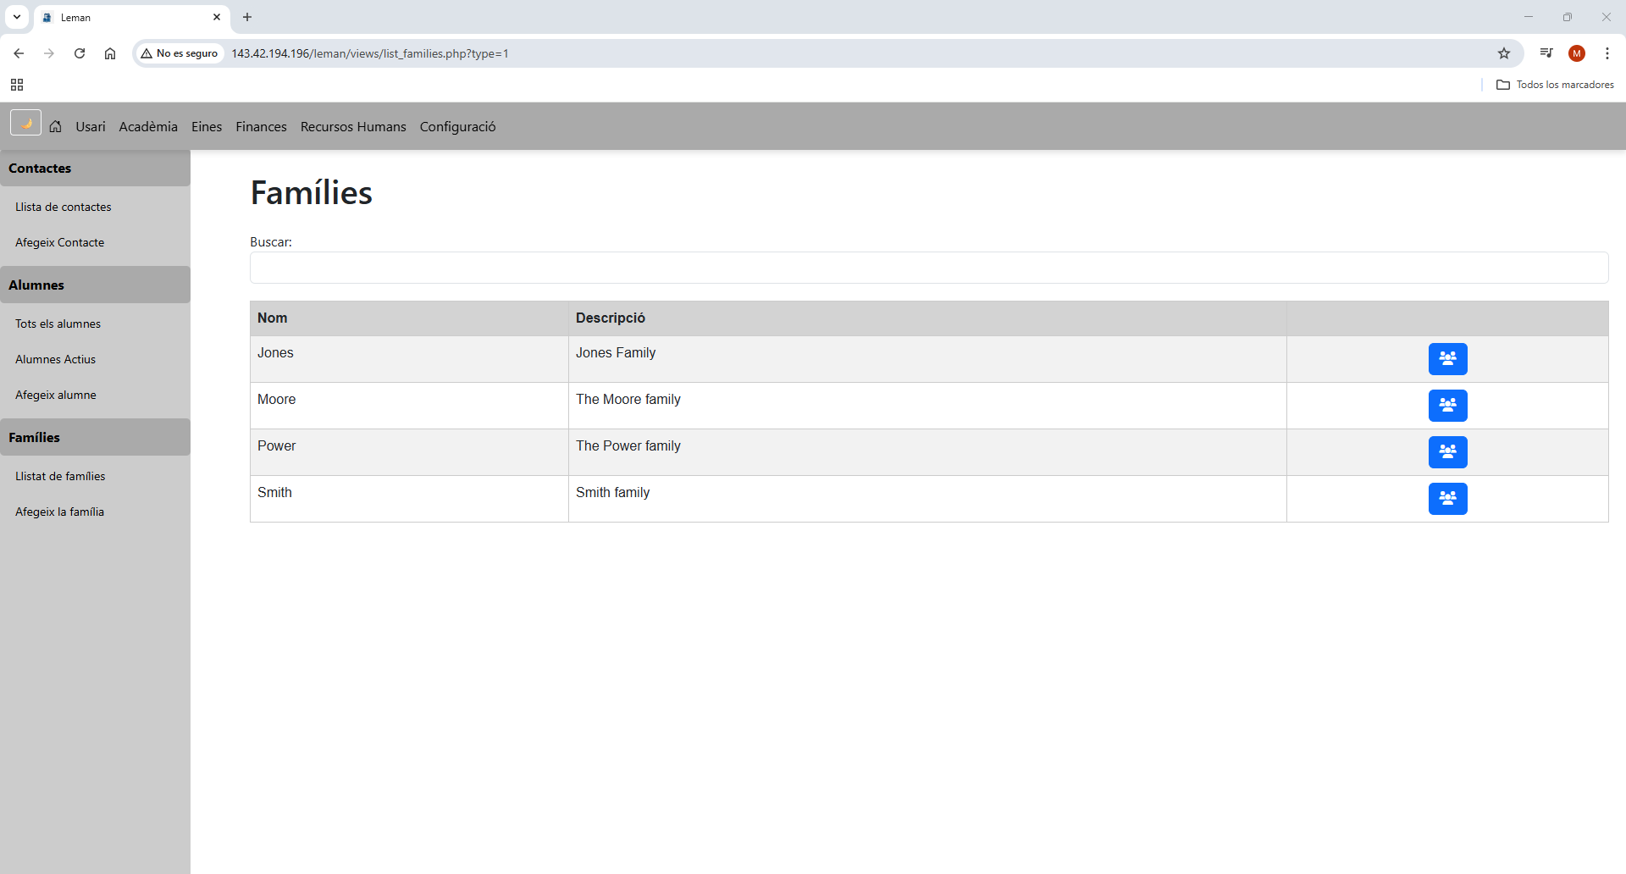Open Llistat de famílies
The image size is (1626, 874).
coord(60,476)
